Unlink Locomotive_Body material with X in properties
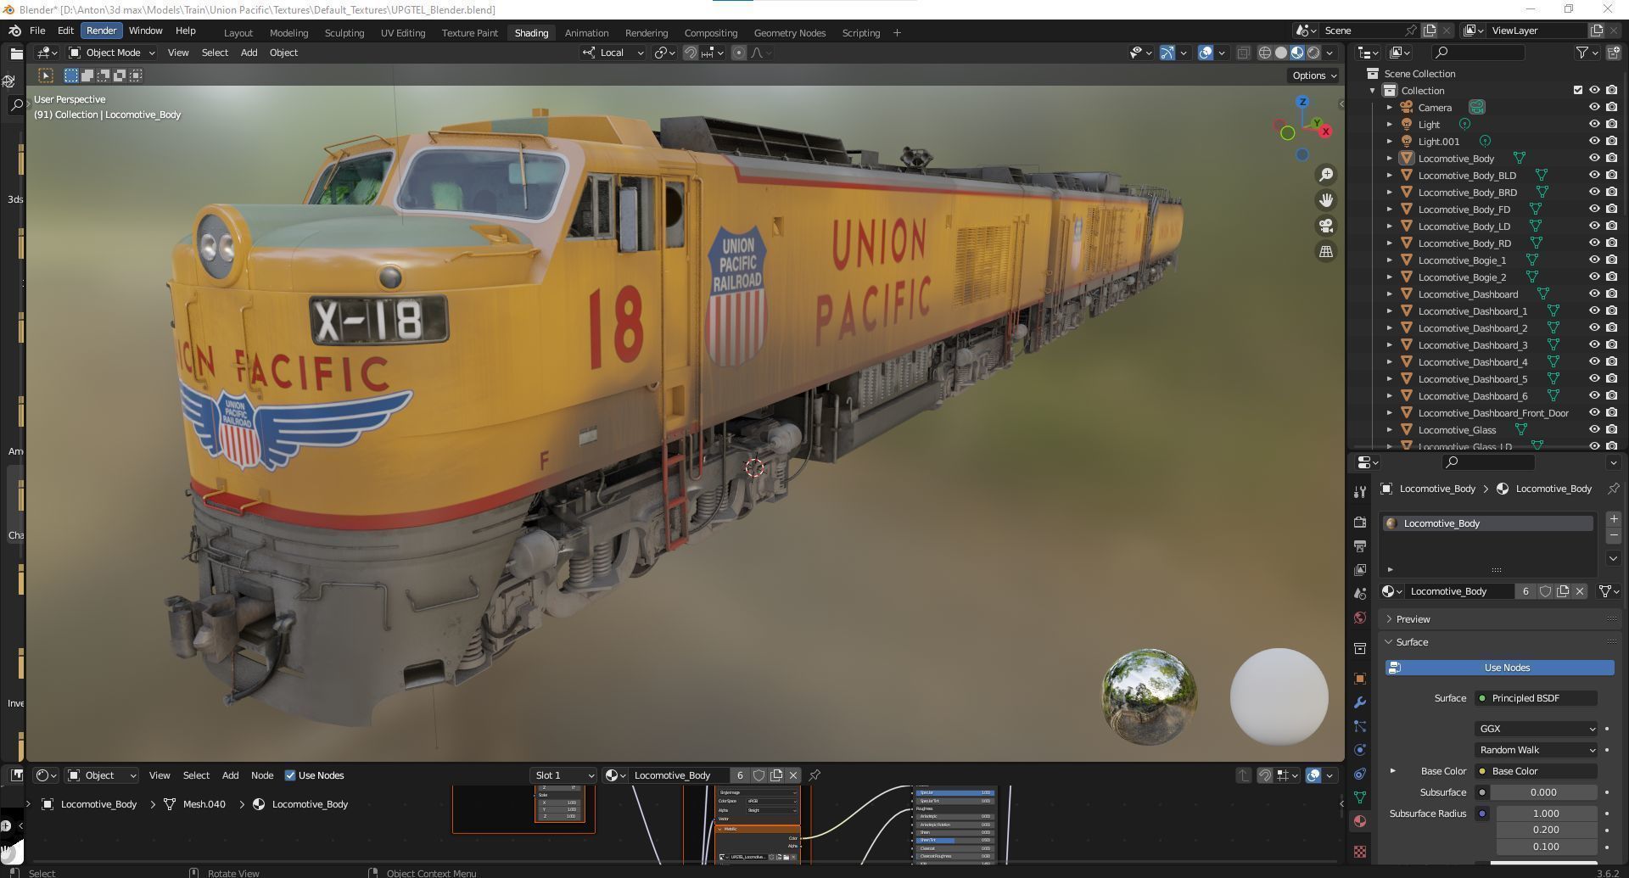This screenshot has width=1629, height=878. 1580,591
